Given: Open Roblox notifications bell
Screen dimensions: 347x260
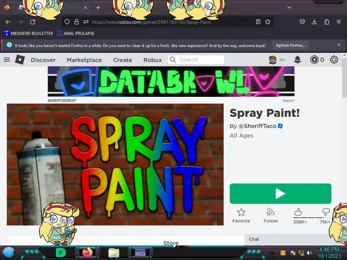Looking at the screenshot, I should [x=298, y=60].
